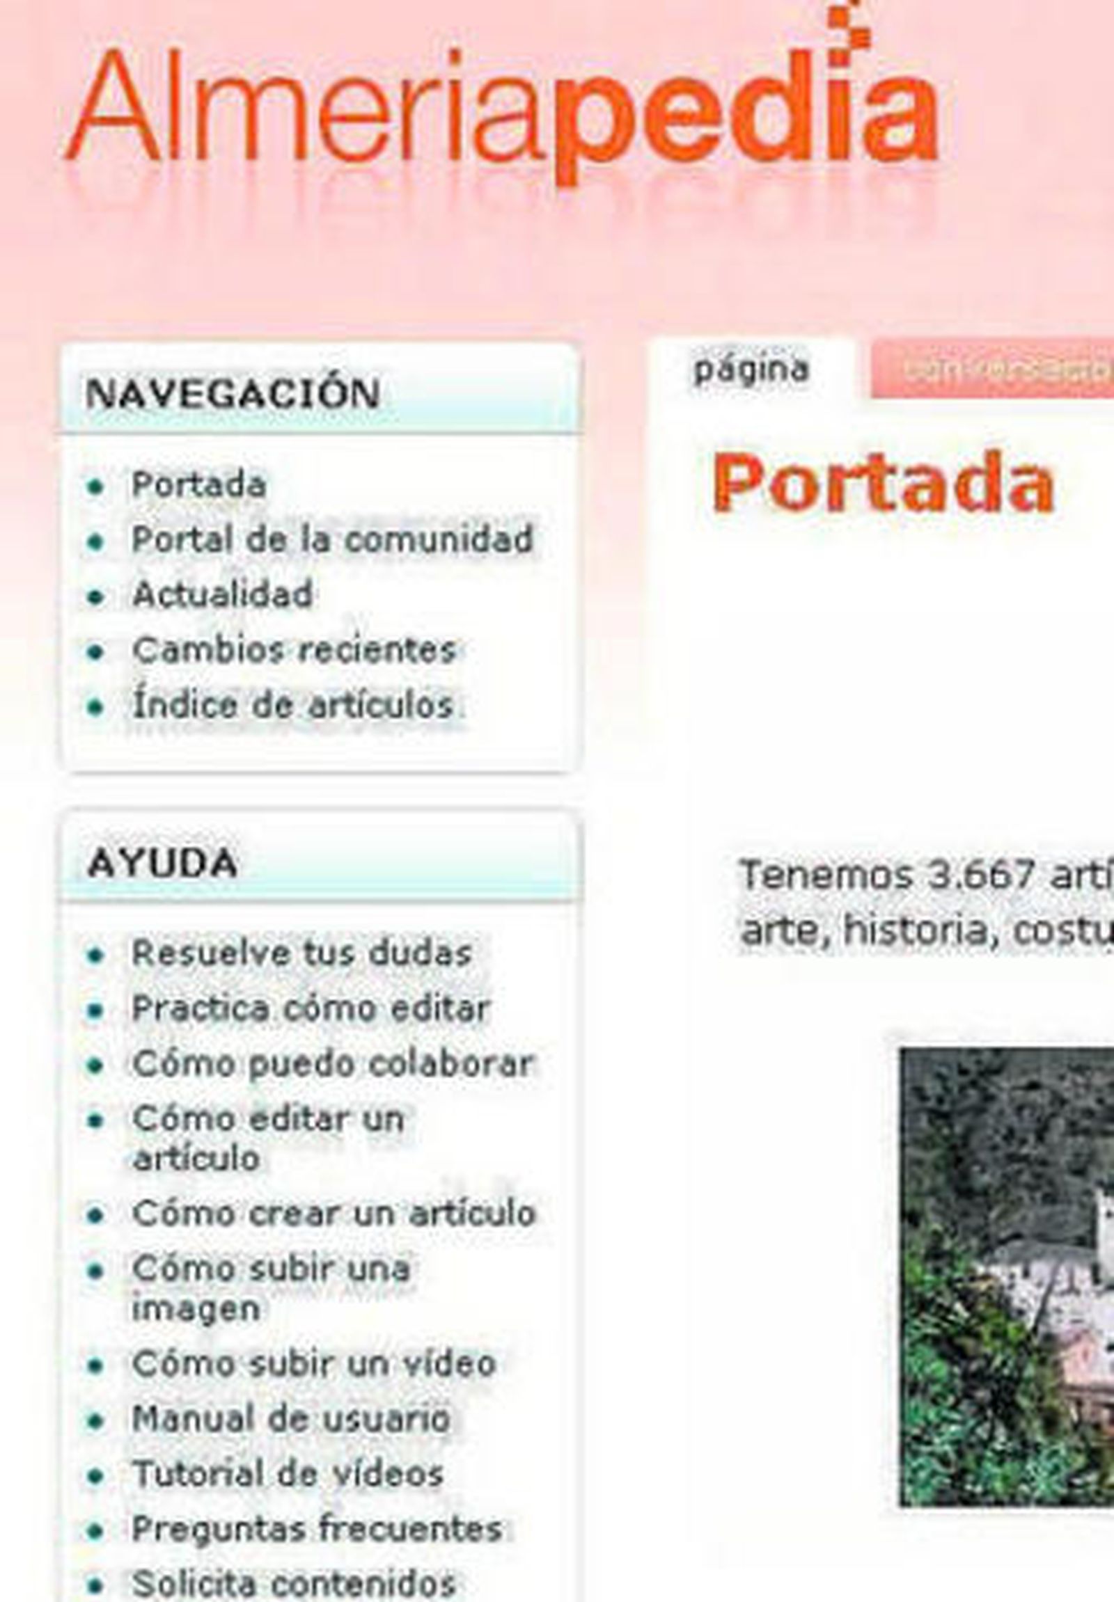Click Cómo subir un vídeo
1114x1602 pixels.
tap(314, 1363)
